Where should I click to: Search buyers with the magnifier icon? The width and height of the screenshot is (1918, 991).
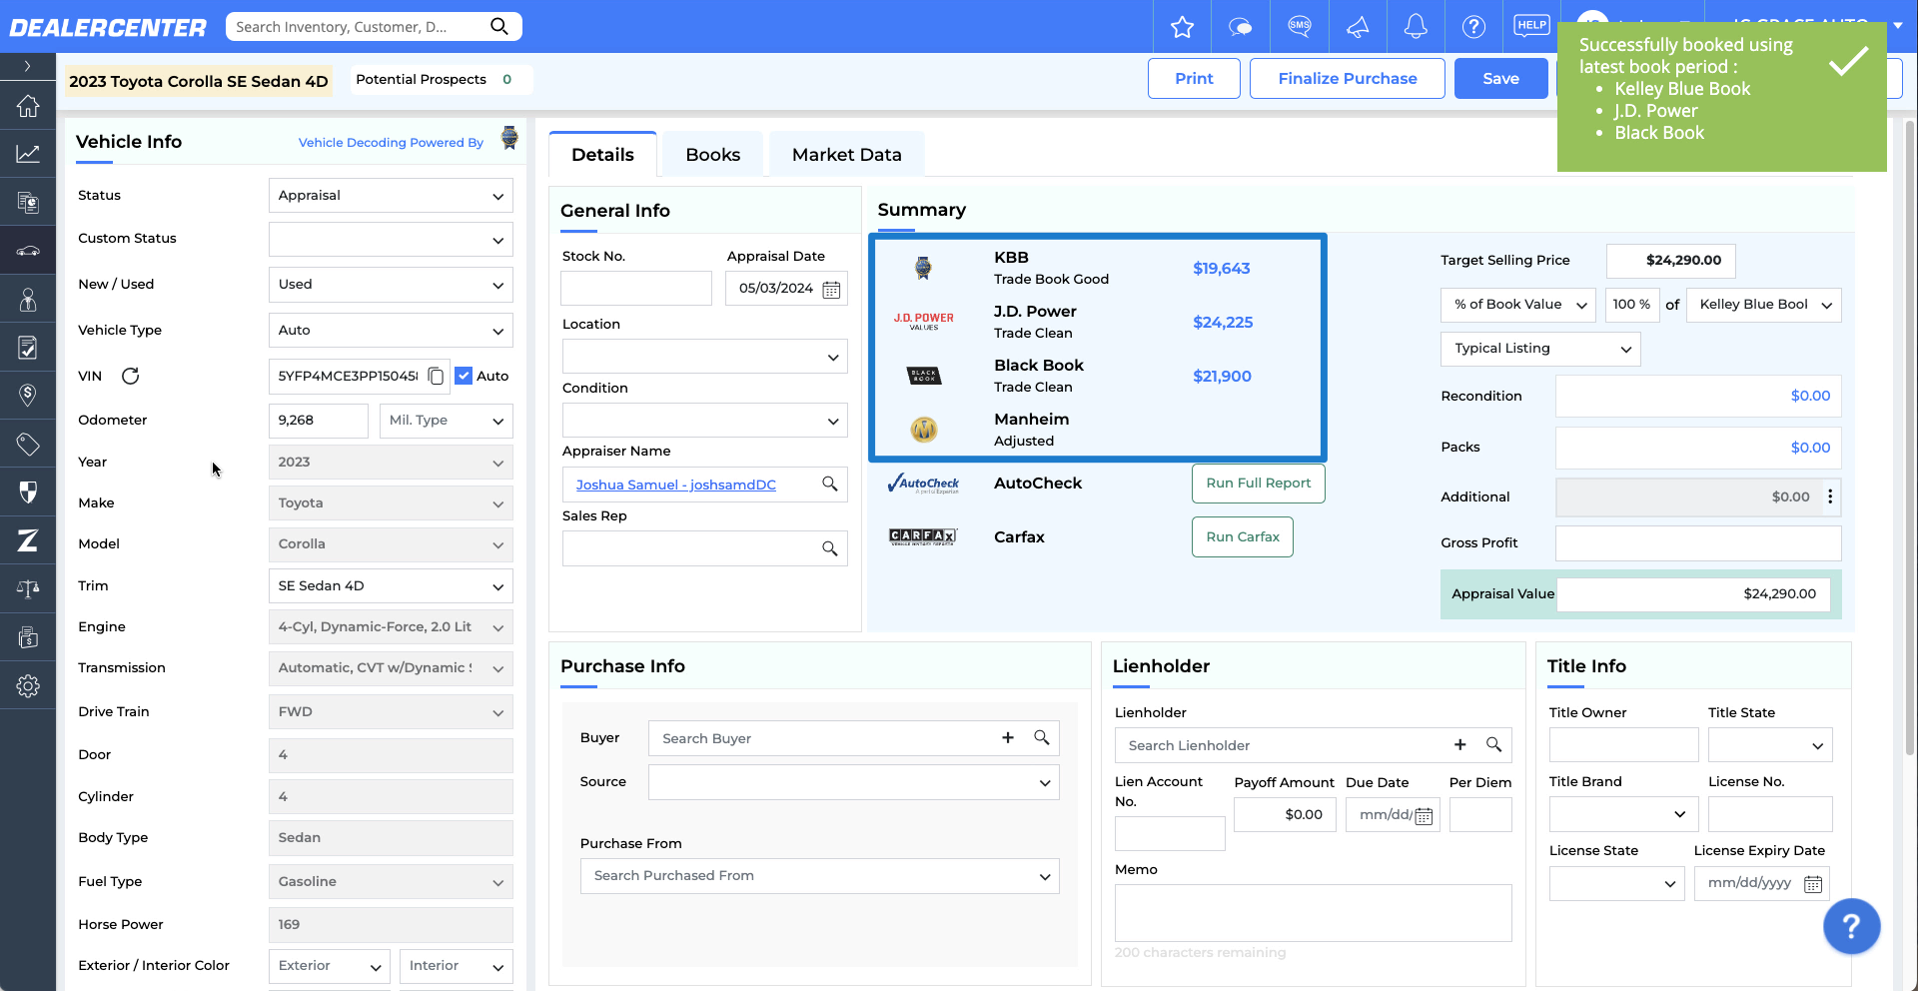coord(1041,737)
